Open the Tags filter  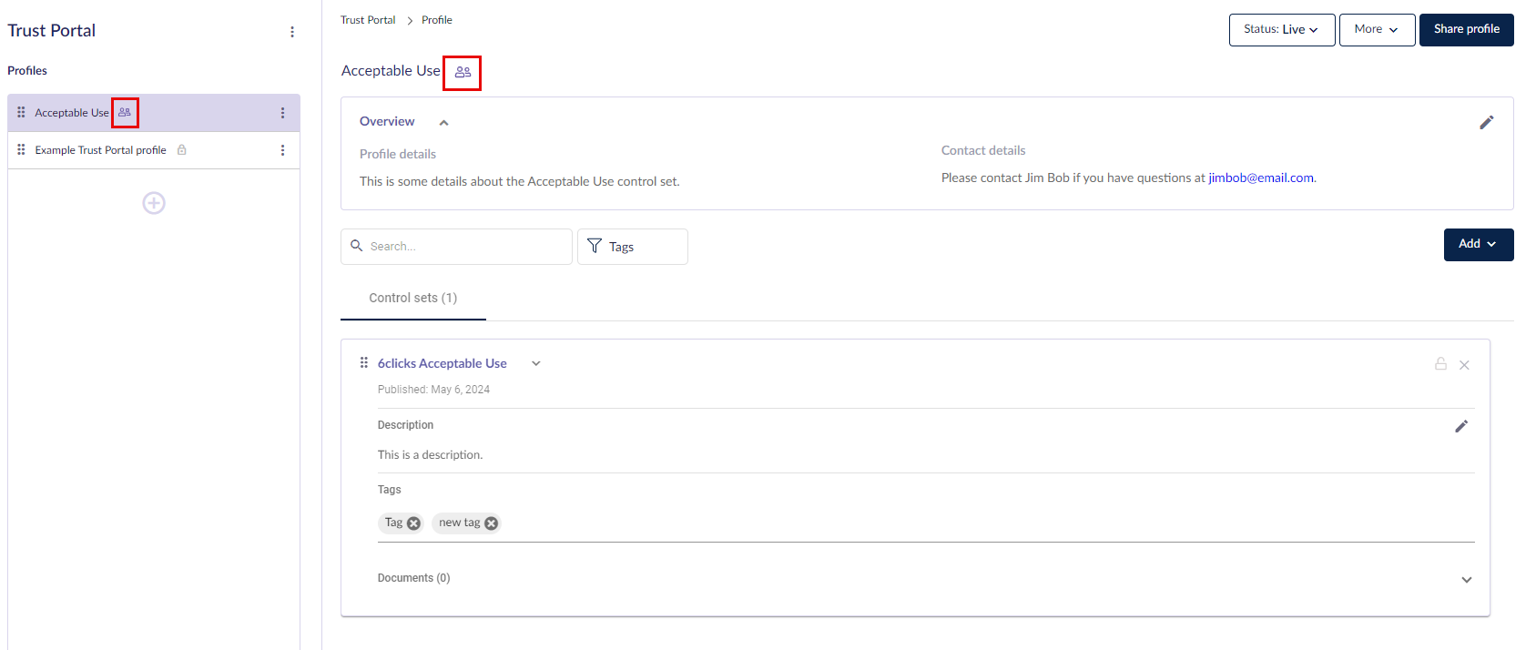[x=633, y=247]
